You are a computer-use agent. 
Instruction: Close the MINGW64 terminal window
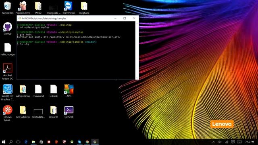pos(134,18)
